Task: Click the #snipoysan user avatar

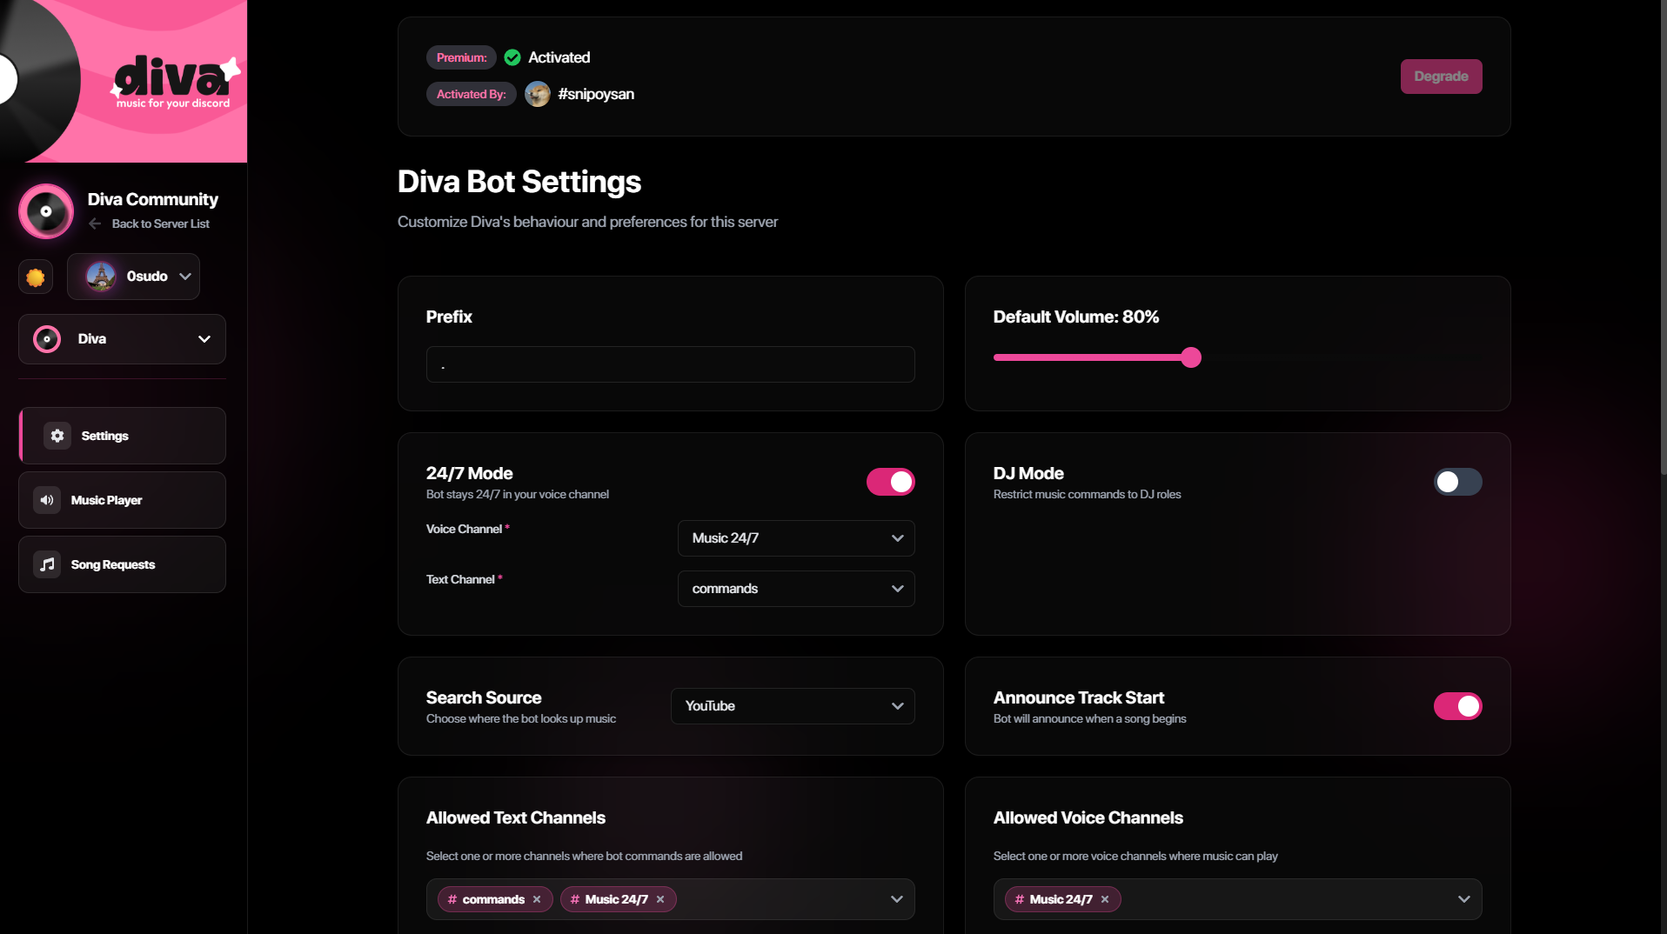Action: pyautogui.click(x=538, y=94)
